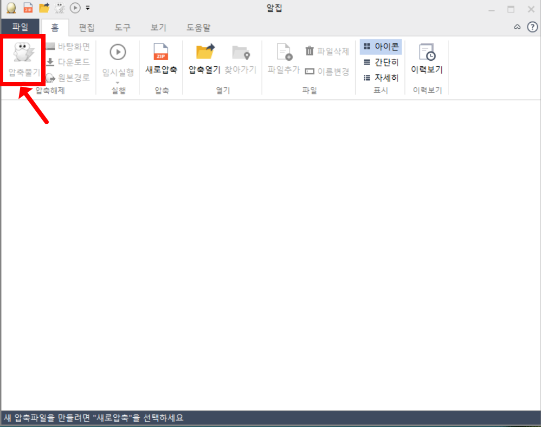Add a file with 파일추가
Screen dimensions: 541x427
(284, 59)
